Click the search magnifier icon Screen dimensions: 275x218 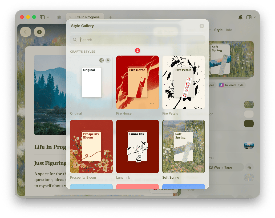click(x=75, y=40)
